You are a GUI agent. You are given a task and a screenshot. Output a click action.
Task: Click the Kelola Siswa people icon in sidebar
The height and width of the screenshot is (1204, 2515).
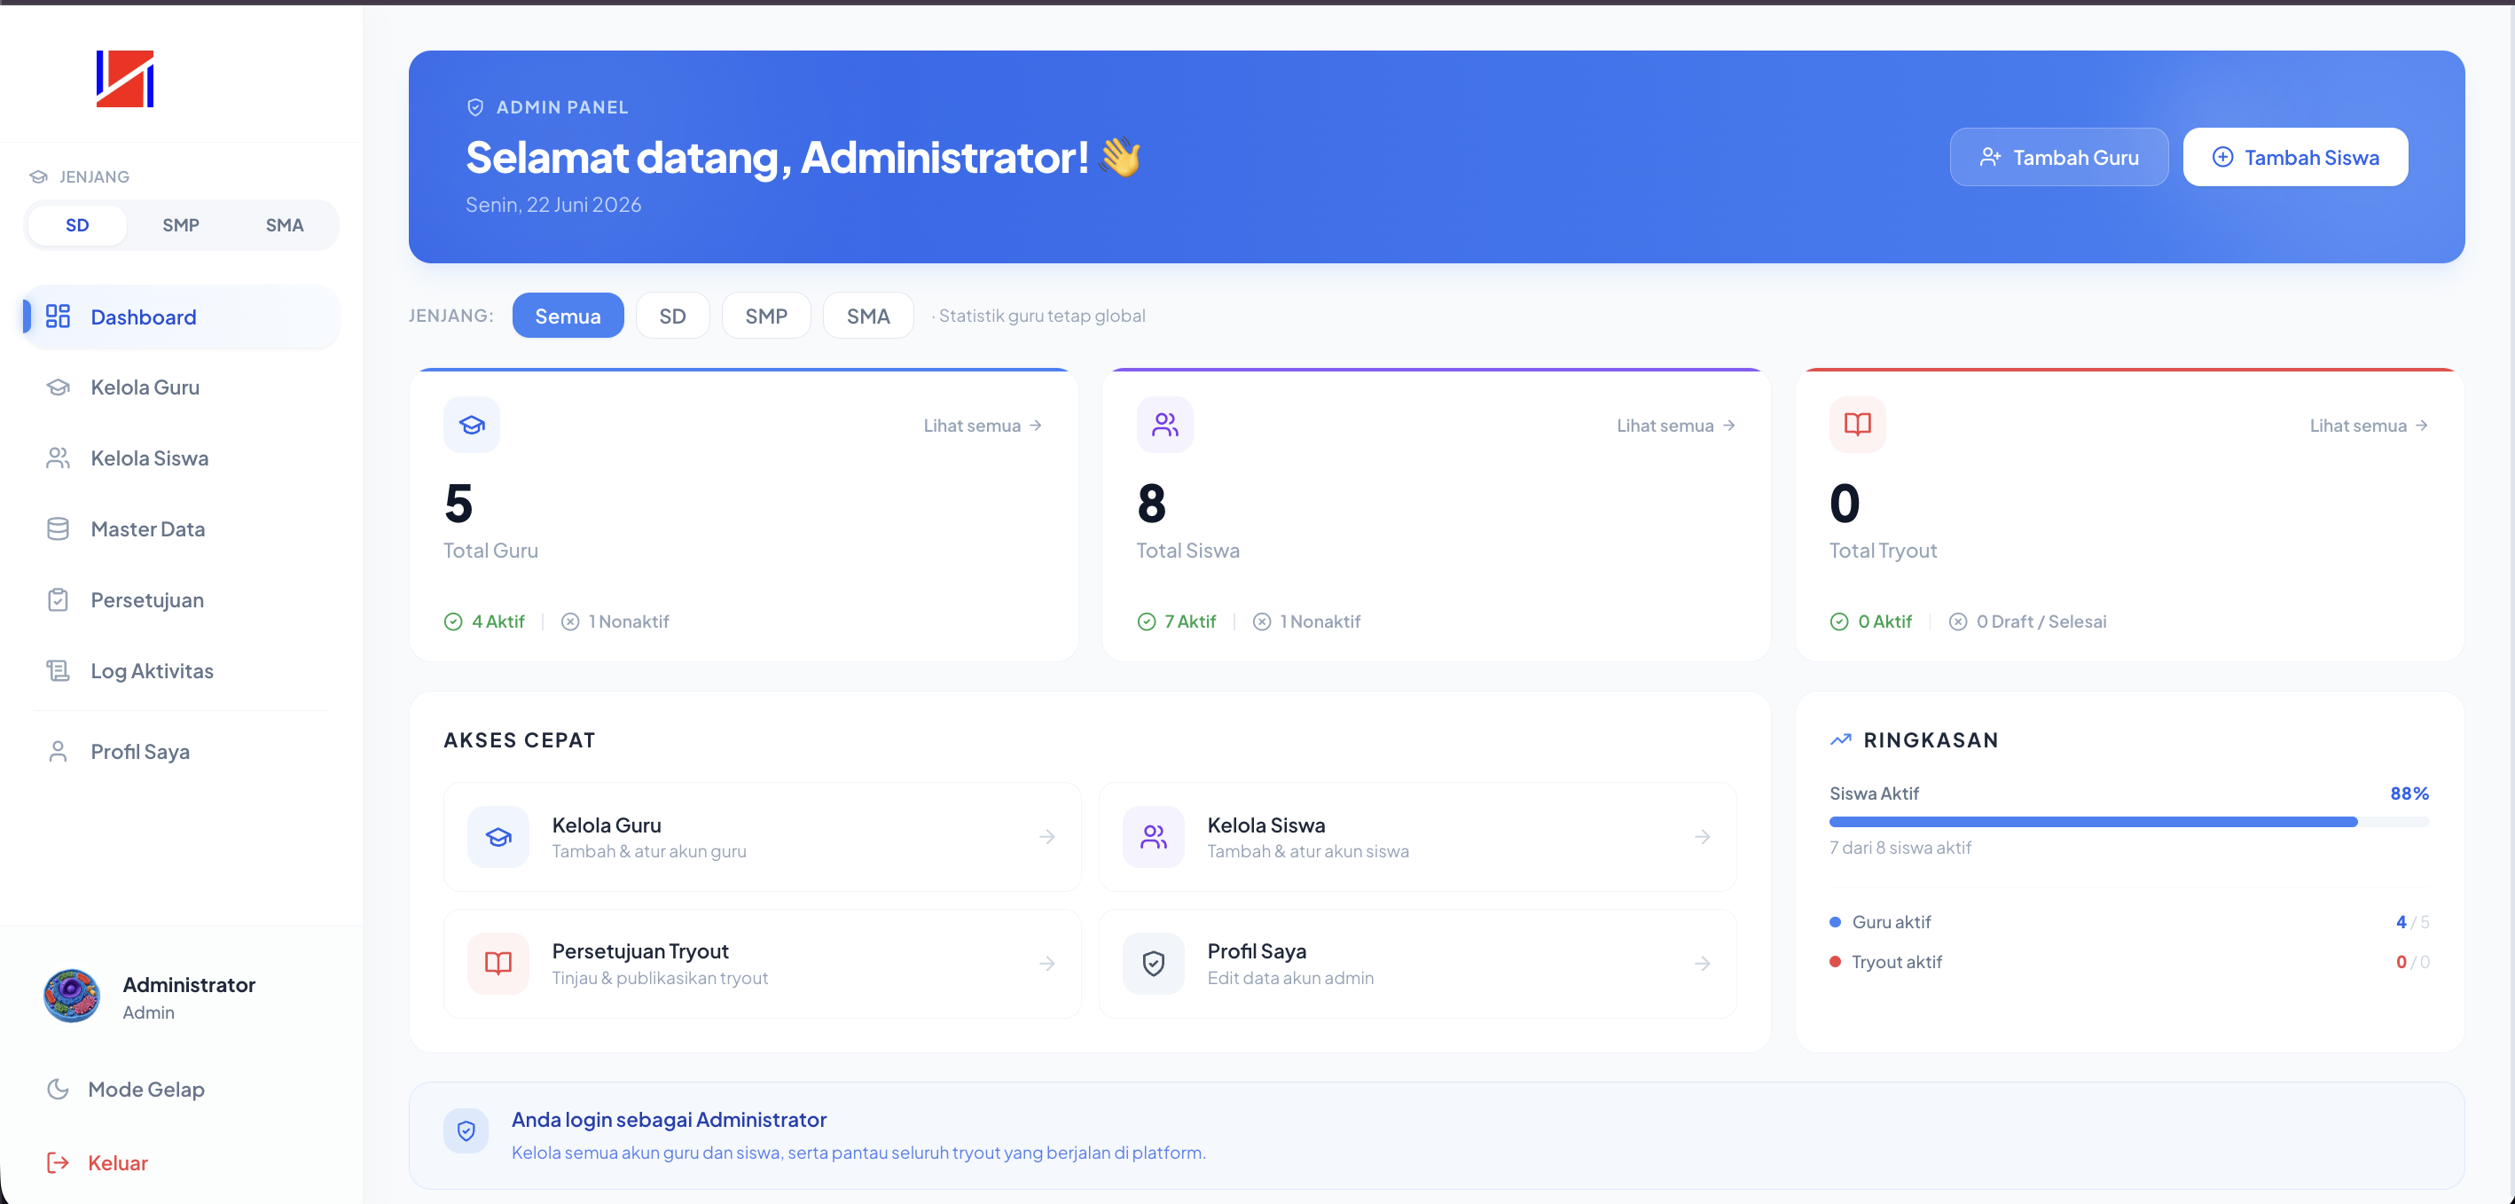[x=58, y=457]
